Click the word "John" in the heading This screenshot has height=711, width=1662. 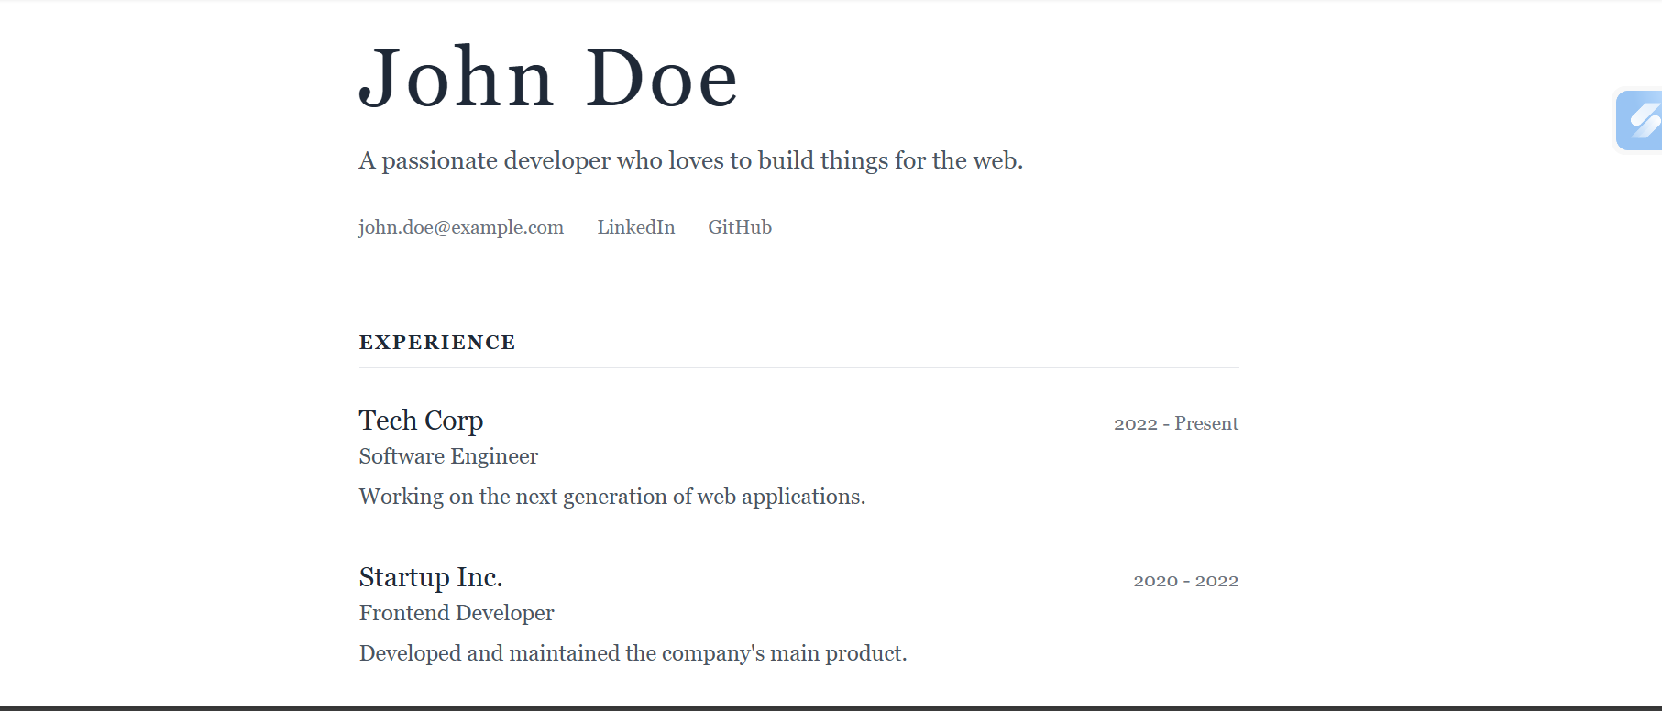point(456,79)
